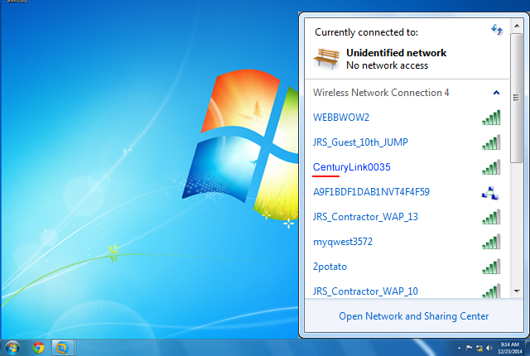
Task: Click signal bars icon for JRS_Contractor_WAP_13
Action: pos(491,217)
